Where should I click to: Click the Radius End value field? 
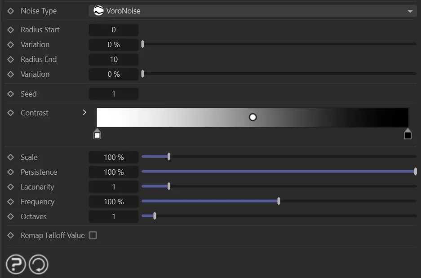click(114, 59)
